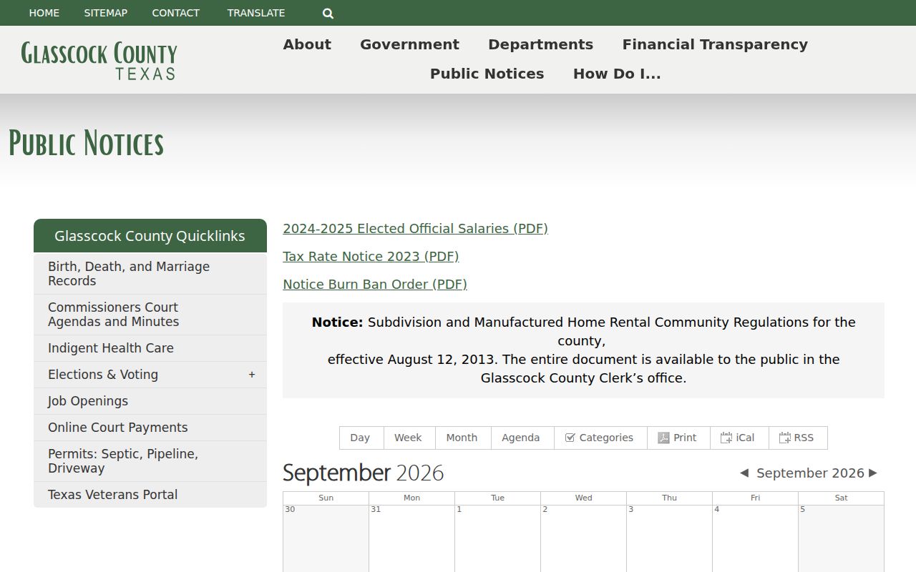Open Commissioners Court Agendas and Minutes
Viewport: 916px width, 572px height.
(x=150, y=315)
